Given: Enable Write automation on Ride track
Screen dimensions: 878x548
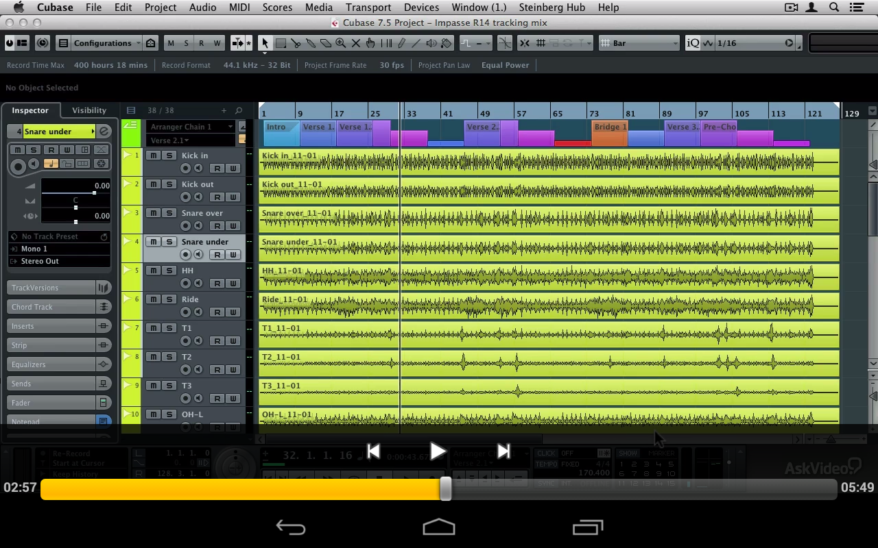Looking at the screenshot, I should 233,312.
